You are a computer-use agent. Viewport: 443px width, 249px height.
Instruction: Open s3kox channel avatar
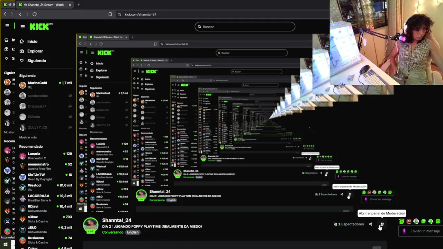(x=22, y=219)
